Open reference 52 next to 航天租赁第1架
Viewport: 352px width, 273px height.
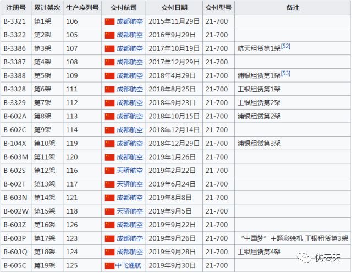coord(285,47)
